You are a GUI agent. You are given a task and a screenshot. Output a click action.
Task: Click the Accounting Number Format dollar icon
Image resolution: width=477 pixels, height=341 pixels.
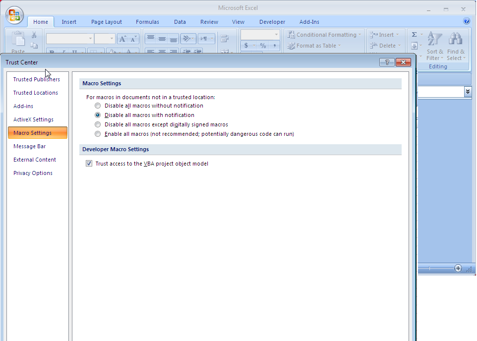coord(246,46)
